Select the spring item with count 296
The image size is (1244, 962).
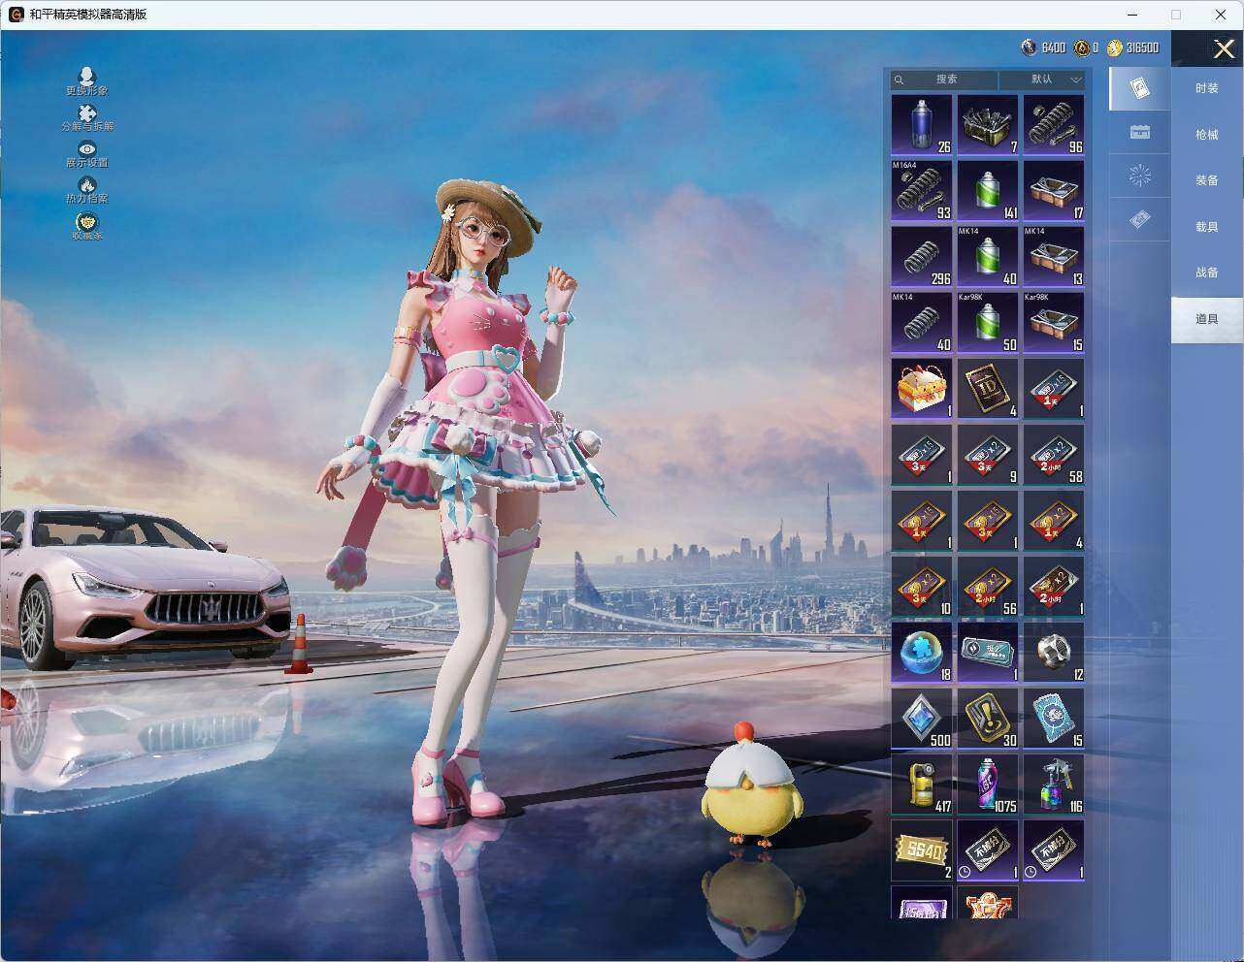922,257
